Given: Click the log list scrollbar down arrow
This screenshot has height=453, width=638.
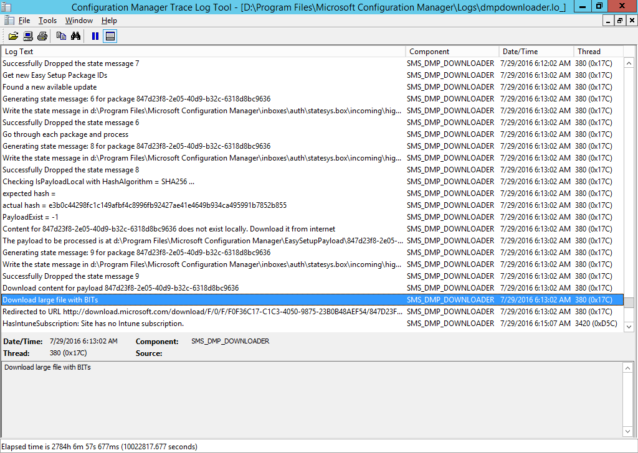Looking at the screenshot, I should coord(629,326).
